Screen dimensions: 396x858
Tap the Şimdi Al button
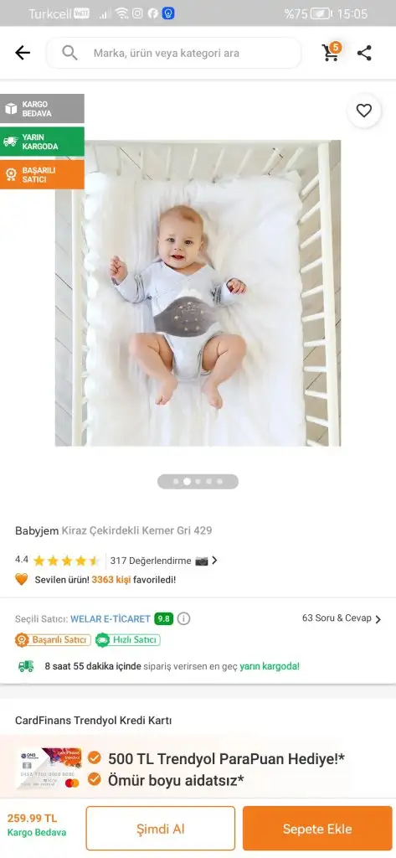[160, 829]
